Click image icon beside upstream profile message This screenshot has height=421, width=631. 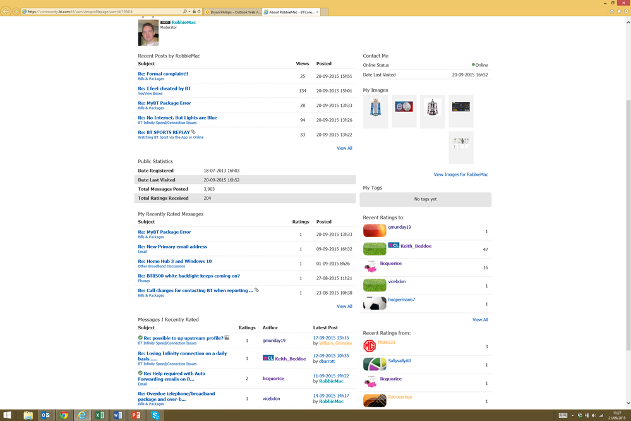[x=227, y=338]
